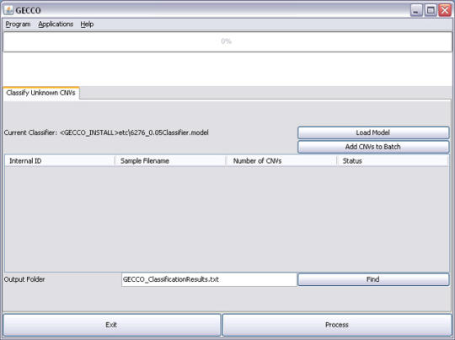Click the Output Folder label

(24, 279)
